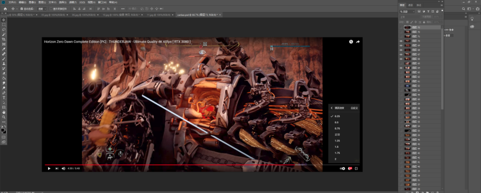Open the layer blend mode dropdown
This screenshot has height=193, width=481.
(x=410, y=17)
